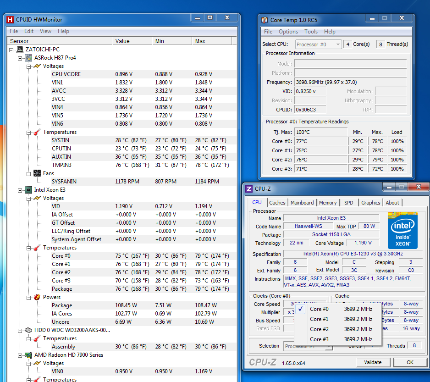
Task: Click the Intel inside Xeon logo in CPU-Z
Action: (402, 230)
